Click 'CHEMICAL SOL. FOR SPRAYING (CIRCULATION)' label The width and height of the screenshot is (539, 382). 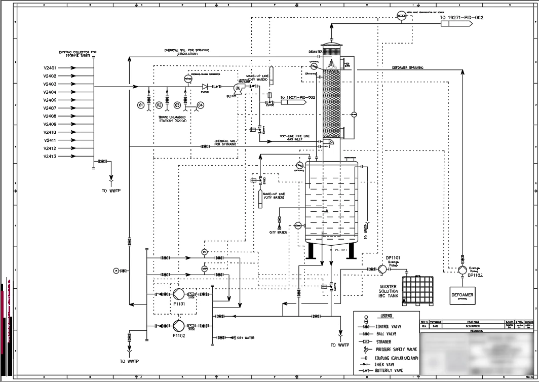coord(186,52)
